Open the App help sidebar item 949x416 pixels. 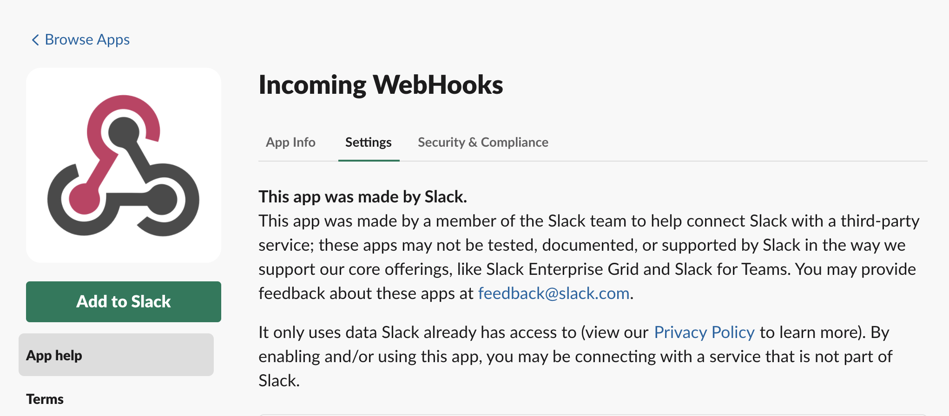pos(116,355)
